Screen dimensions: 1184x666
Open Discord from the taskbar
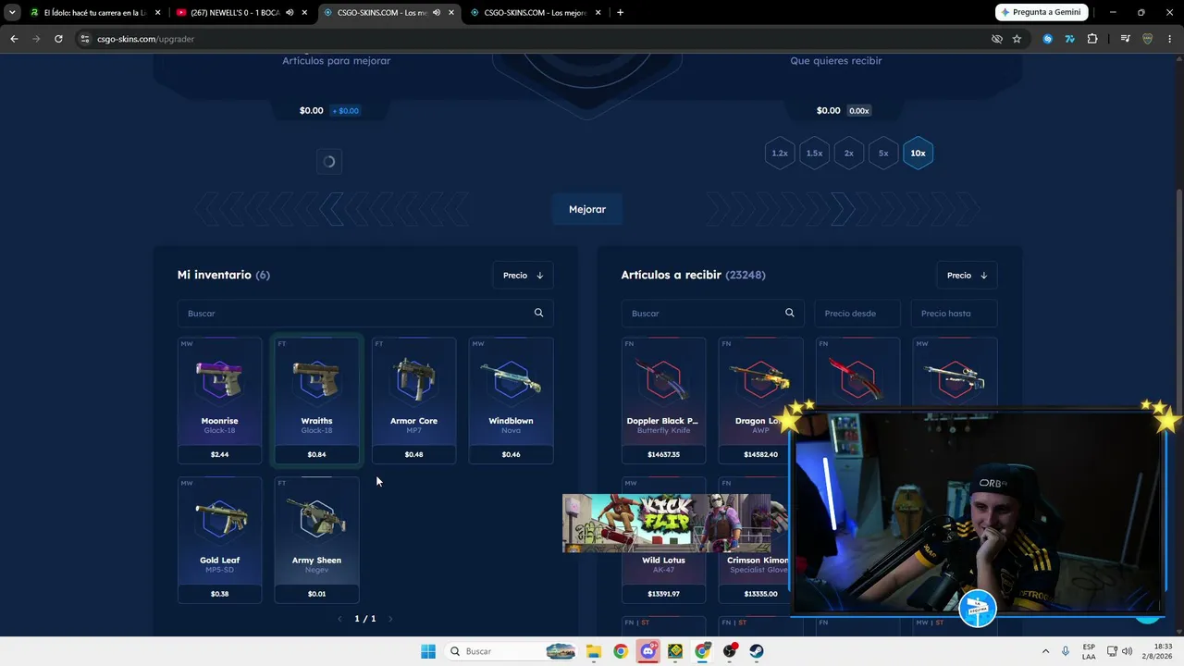coord(647,651)
